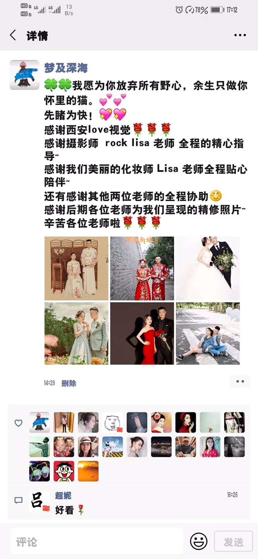Tap the comment bubble icon beside 超妮
Viewport: 258px width, 559px height.
tap(18, 500)
